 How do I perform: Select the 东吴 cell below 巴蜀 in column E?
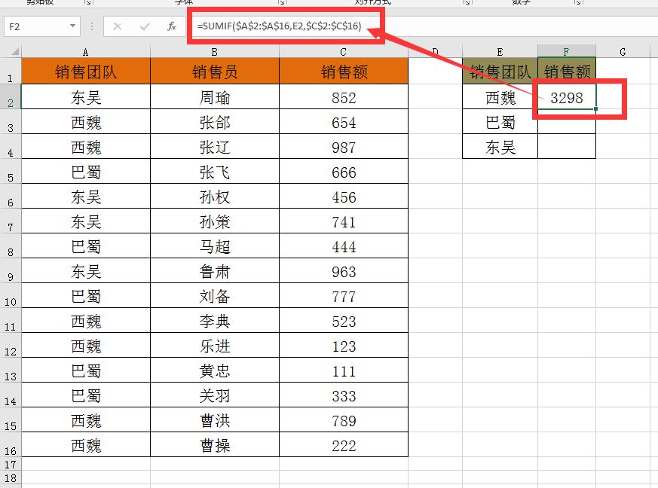coord(500,147)
